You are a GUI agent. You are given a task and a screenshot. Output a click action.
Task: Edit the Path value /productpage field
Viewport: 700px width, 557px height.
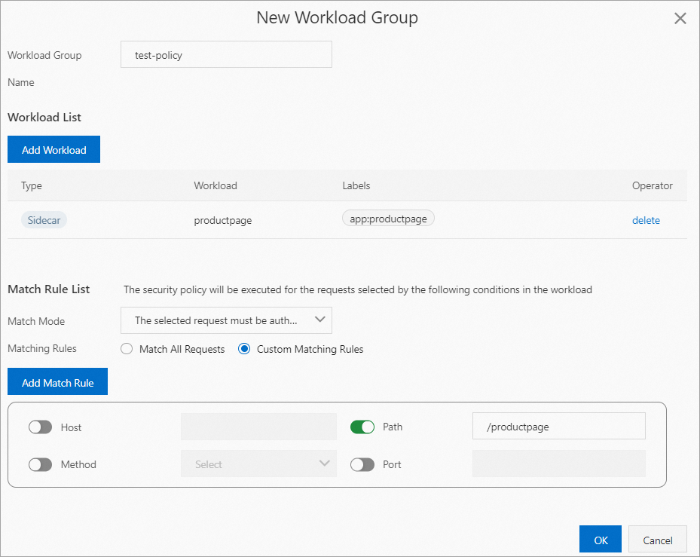[x=558, y=426]
